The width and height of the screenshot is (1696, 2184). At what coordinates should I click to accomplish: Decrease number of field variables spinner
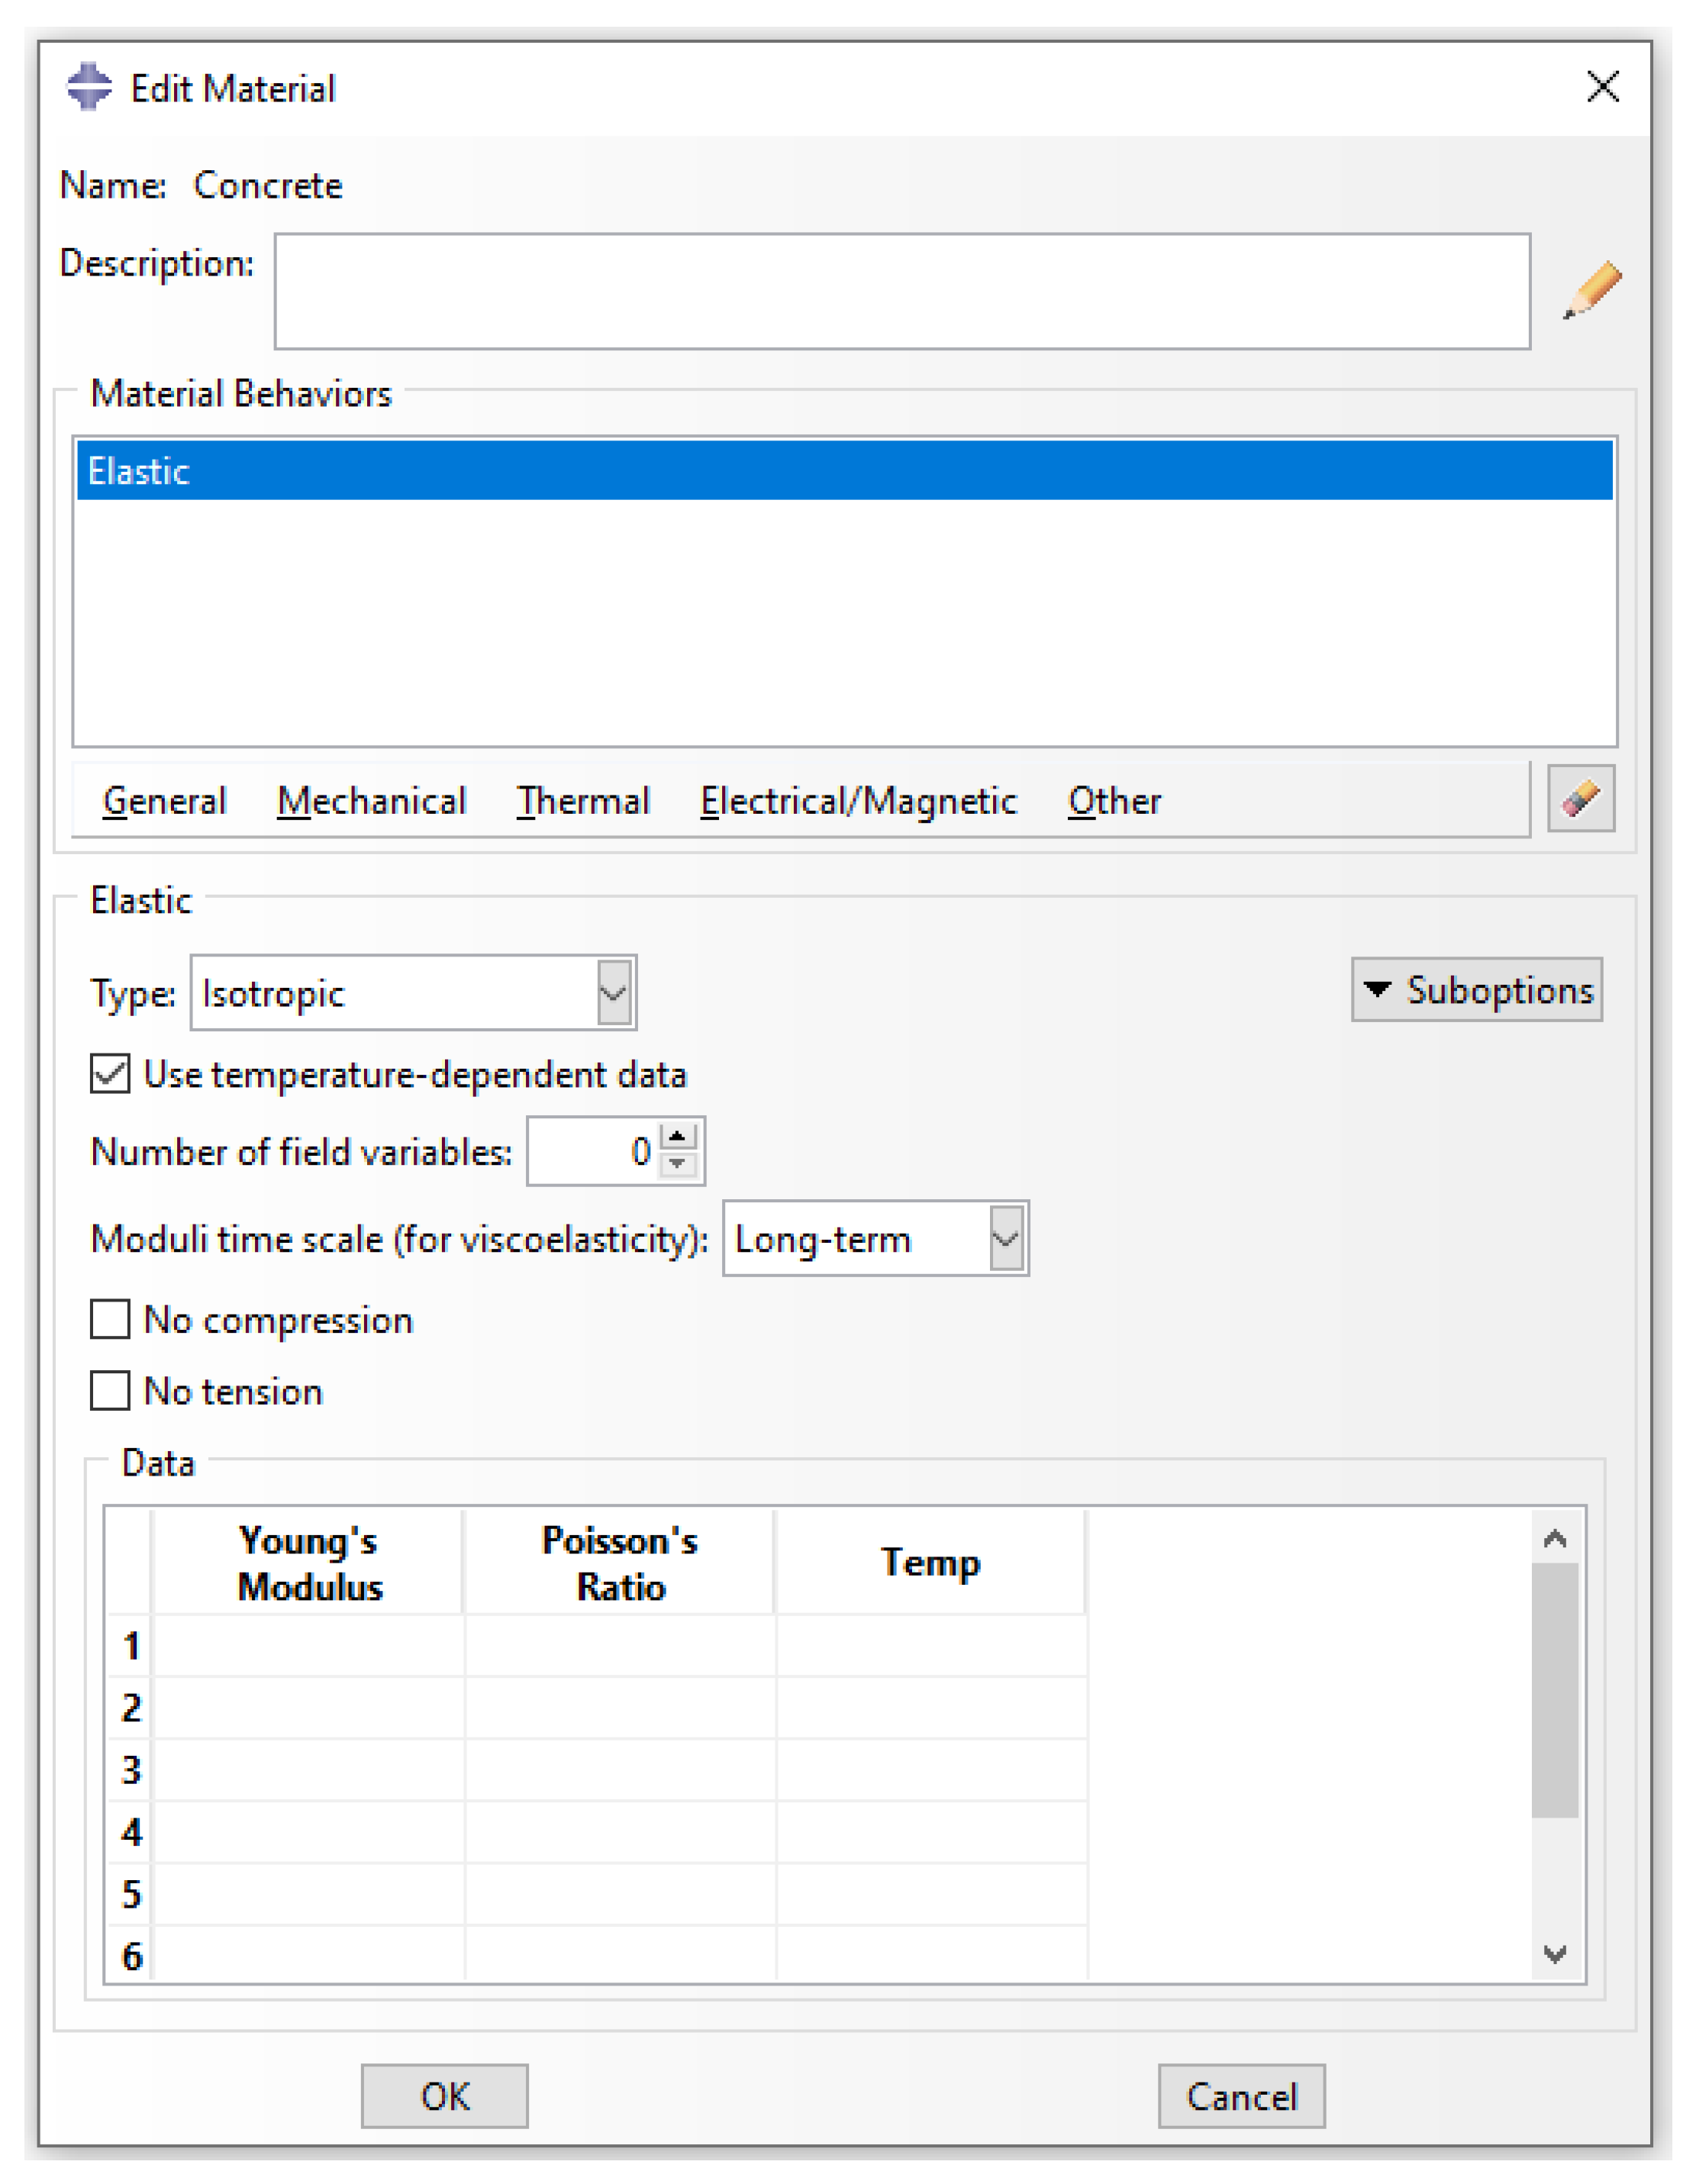pyautogui.click(x=678, y=1164)
